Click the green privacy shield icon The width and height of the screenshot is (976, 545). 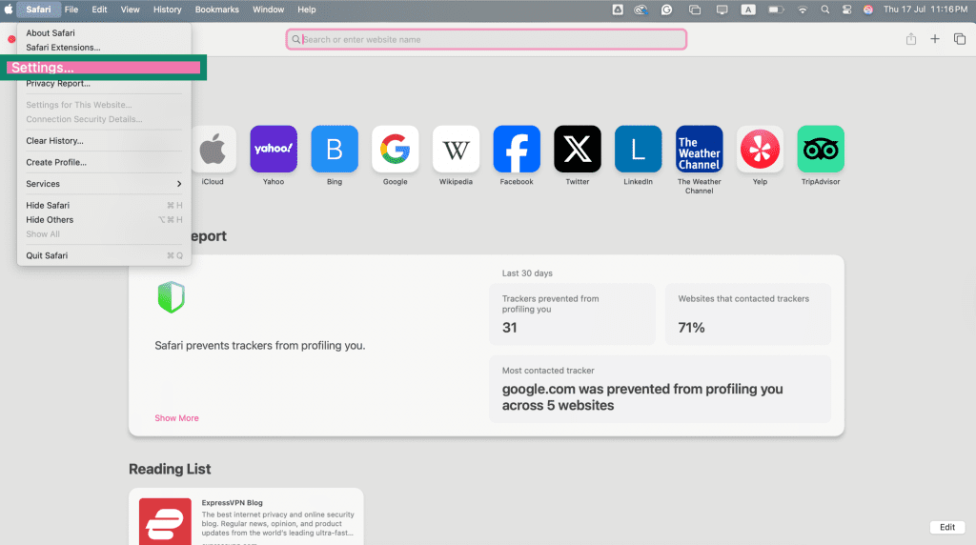click(172, 297)
